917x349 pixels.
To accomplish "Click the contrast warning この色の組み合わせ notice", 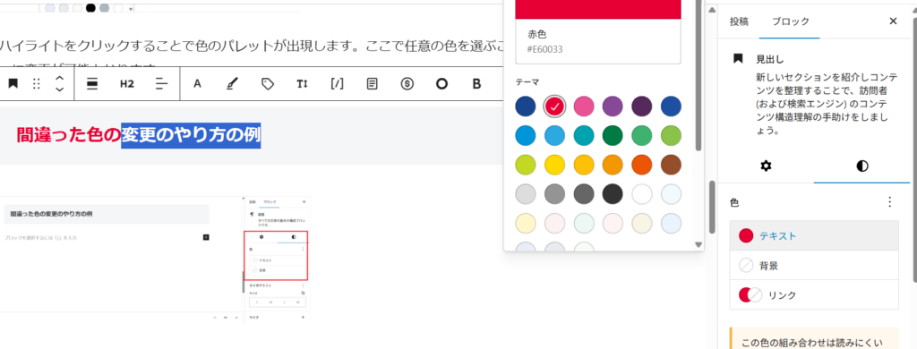I will tap(814, 338).
